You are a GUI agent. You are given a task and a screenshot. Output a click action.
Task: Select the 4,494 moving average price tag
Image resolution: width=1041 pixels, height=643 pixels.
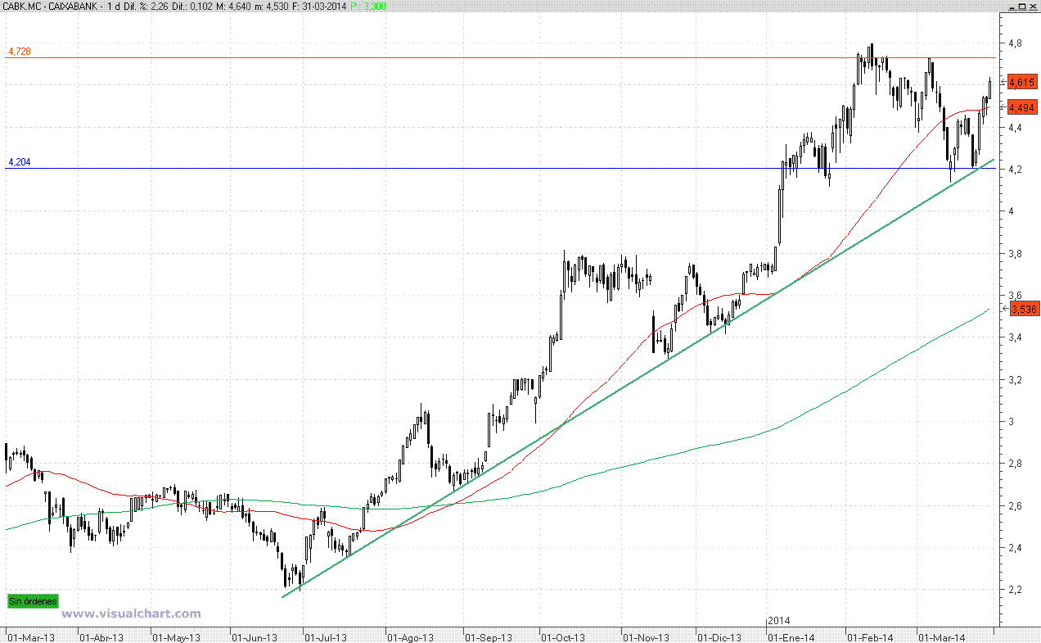coord(1021,107)
